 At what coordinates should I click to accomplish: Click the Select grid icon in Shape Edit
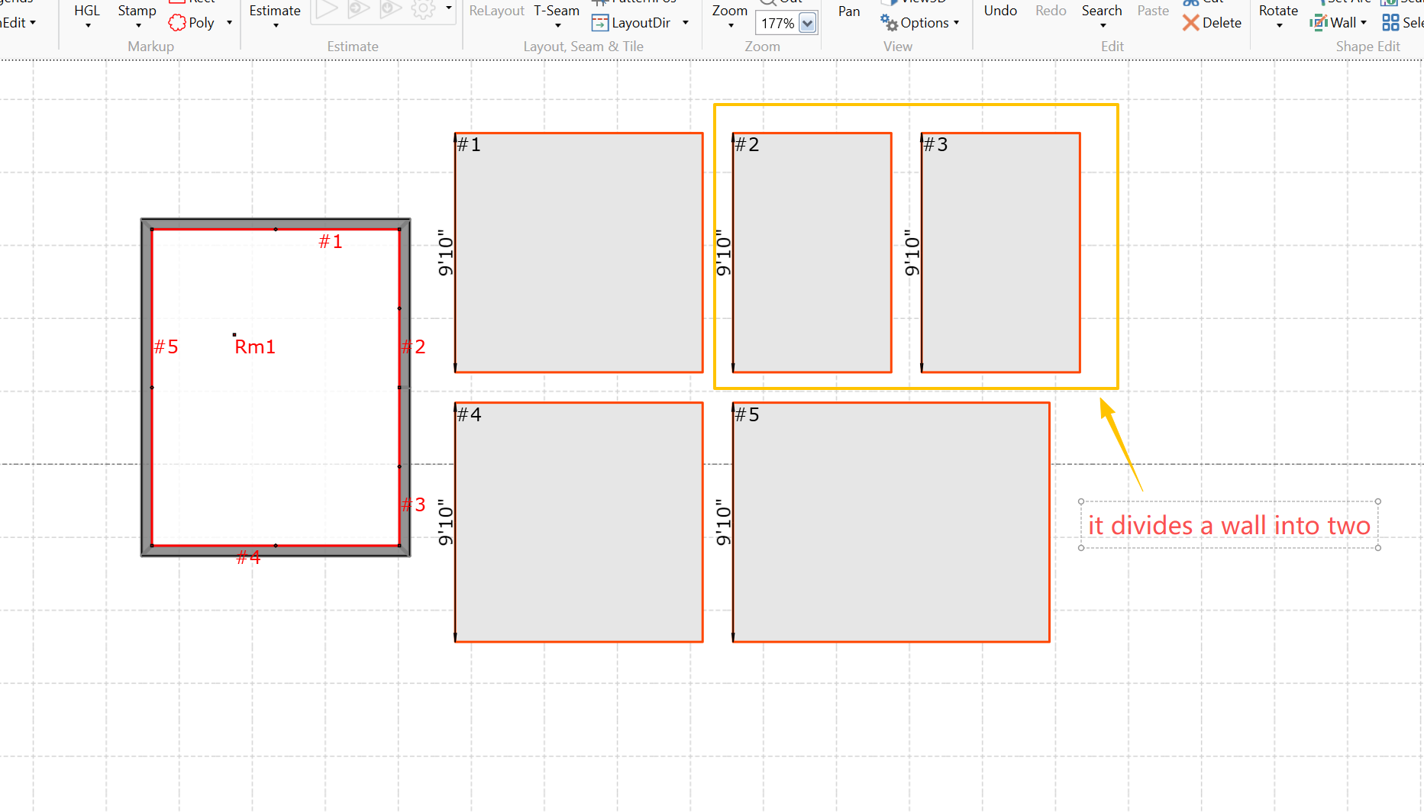pyautogui.click(x=1390, y=23)
